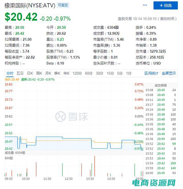Choose the 5分 interval tab

120,73
